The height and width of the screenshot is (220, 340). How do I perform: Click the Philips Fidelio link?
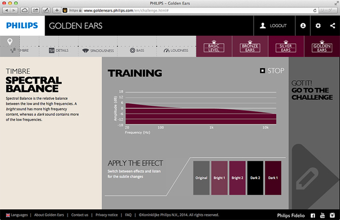point(291,215)
